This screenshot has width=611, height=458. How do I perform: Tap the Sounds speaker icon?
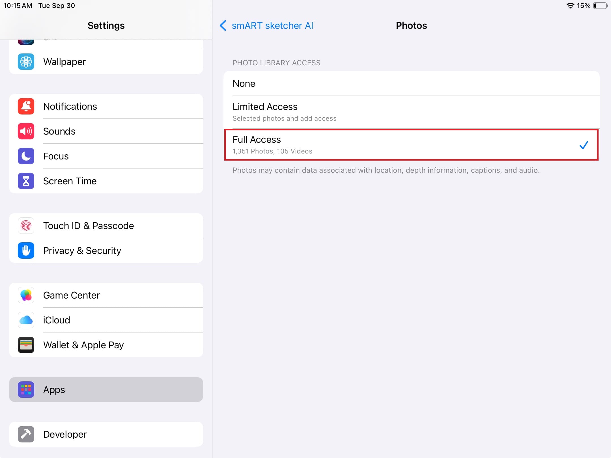coord(26,131)
